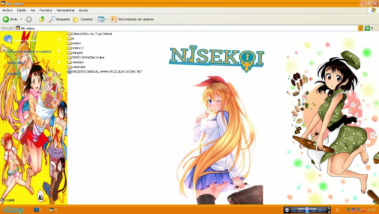Click the ES language bar indicator
This screenshot has height=214, width=379.
click(338, 210)
